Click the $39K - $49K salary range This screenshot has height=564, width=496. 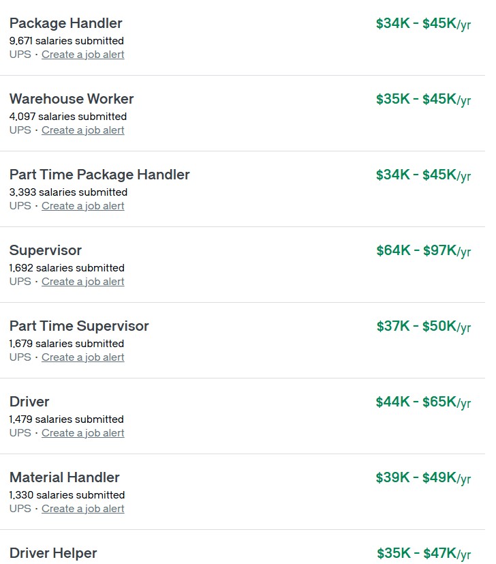point(423,478)
